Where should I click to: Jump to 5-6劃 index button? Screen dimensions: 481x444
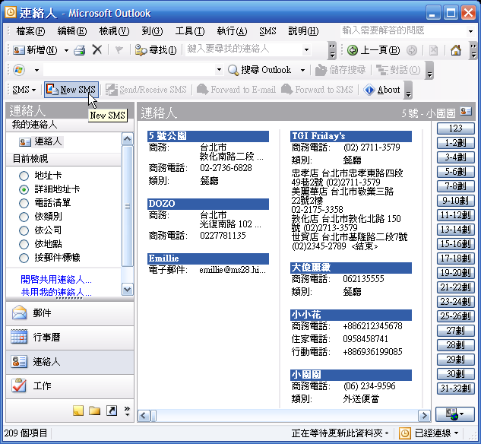pyautogui.click(x=455, y=172)
